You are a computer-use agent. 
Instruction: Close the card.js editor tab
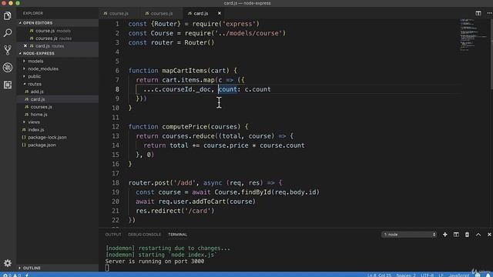pos(219,13)
